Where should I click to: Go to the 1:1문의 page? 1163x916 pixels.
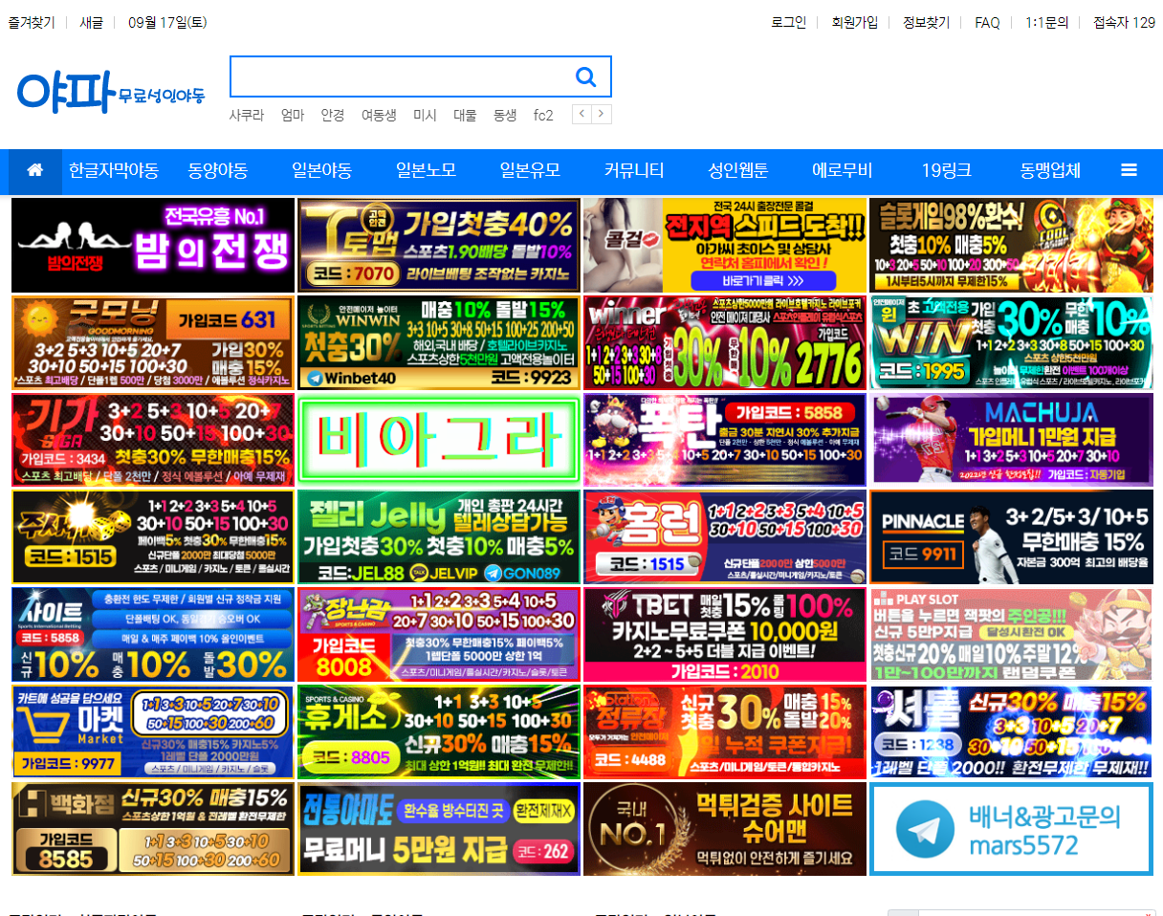pos(1046,23)
